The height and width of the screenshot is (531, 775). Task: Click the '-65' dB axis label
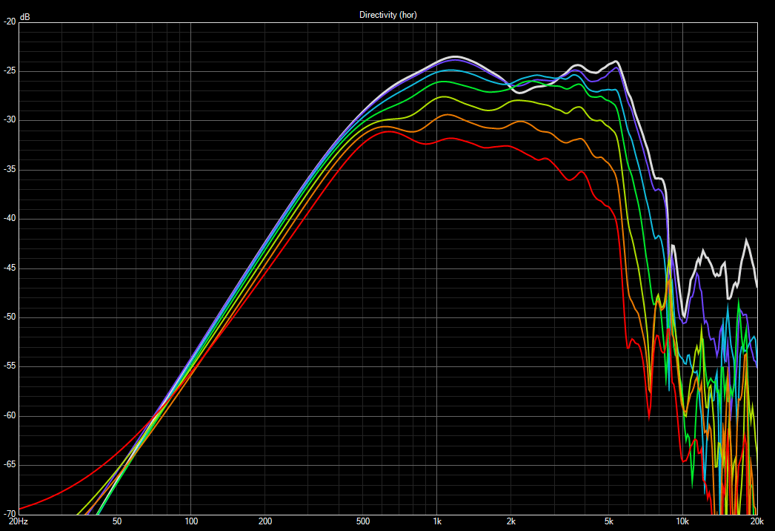click(x=10, y=465)
